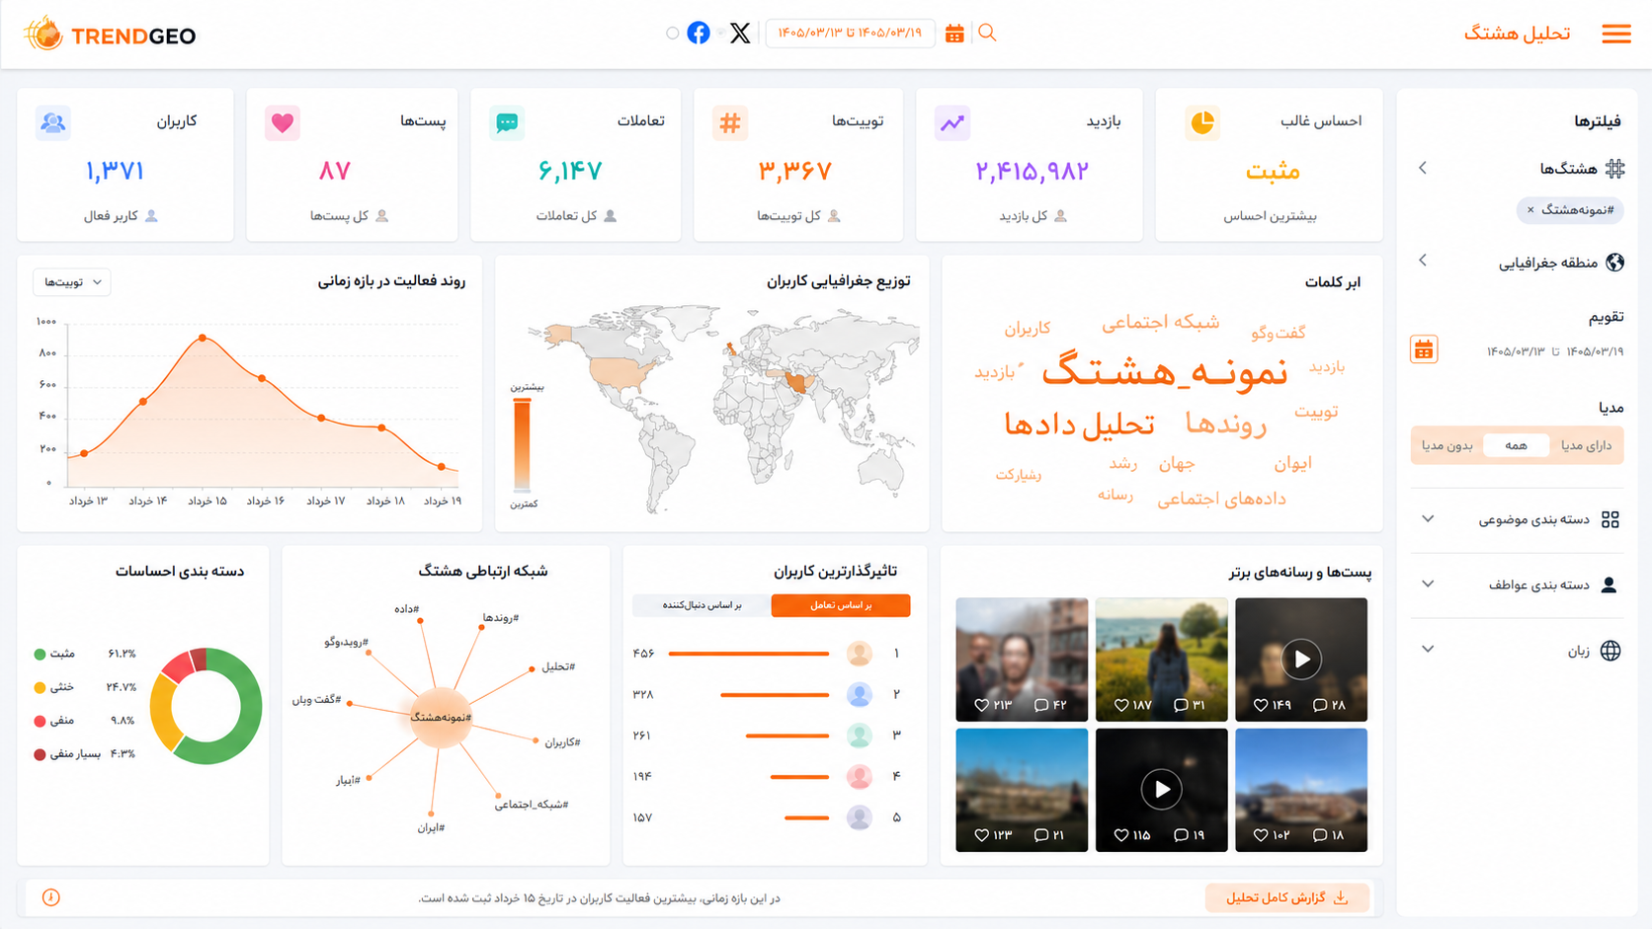Click the hashtag icon on توییت‌ها card
This screenshot has height=929, width=1652.
click(730, 122)
